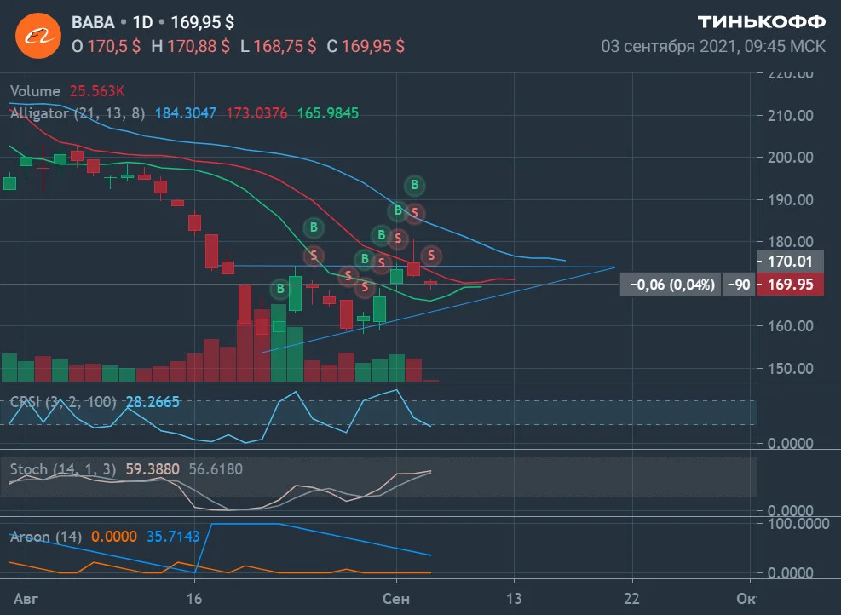841x615 pixels.
Task: Click the −90 label beside current price
Action: pyautogui.click(x=739, y=285)
